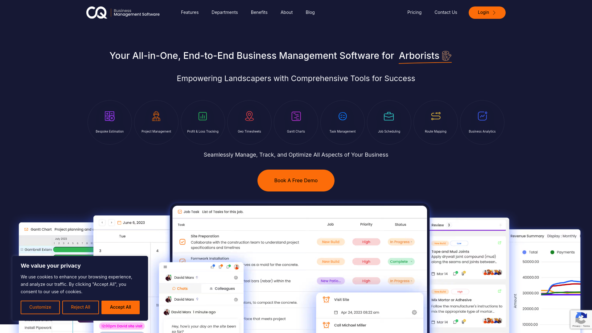The height and width of the screenshot is (333, 592).
Task: Click the Features menu item
Action: point(190,12)
